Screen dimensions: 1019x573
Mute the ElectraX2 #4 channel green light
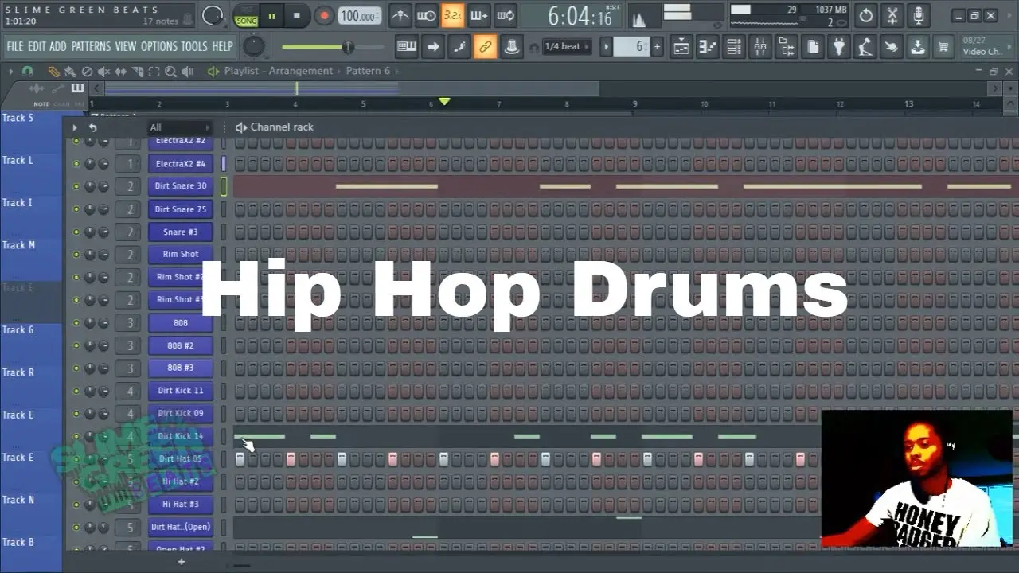tap(76, 164)
